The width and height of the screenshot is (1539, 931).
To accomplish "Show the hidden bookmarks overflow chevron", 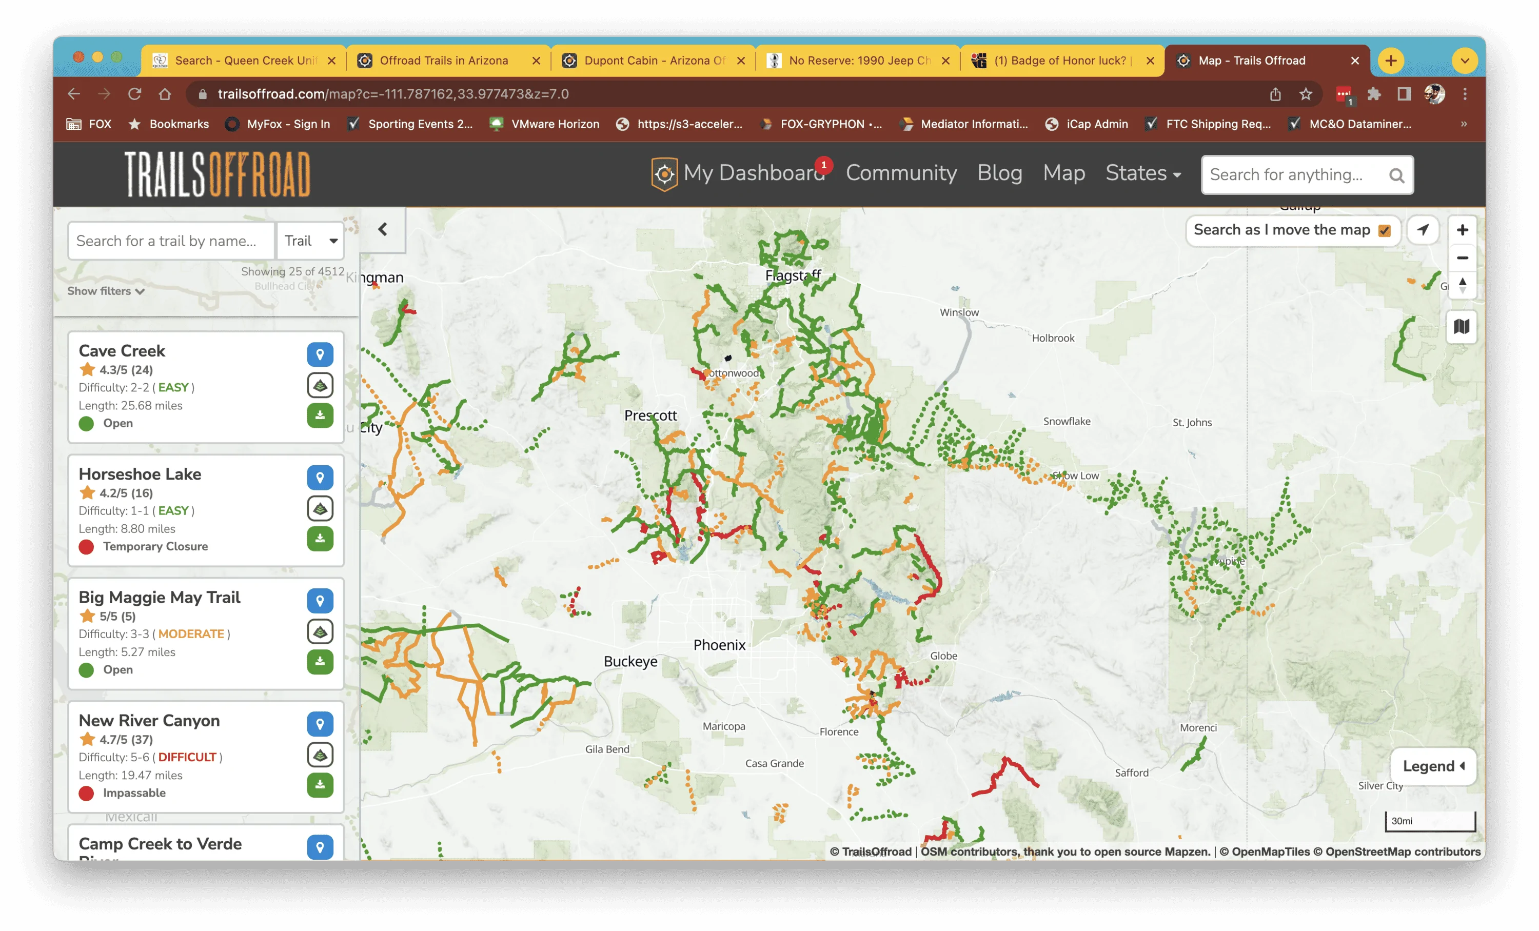I will coord(1464,124).
